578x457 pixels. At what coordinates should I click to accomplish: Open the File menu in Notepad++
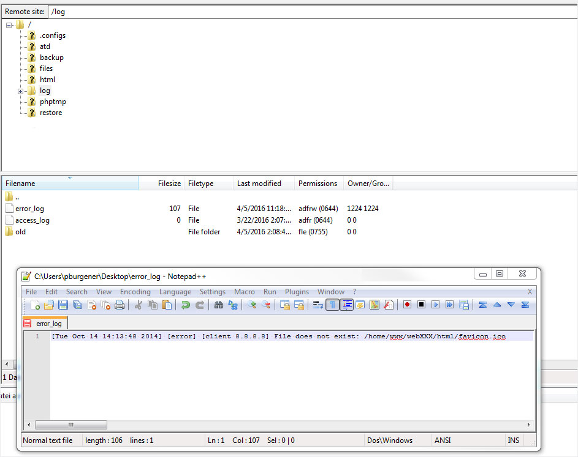point(31,292)
